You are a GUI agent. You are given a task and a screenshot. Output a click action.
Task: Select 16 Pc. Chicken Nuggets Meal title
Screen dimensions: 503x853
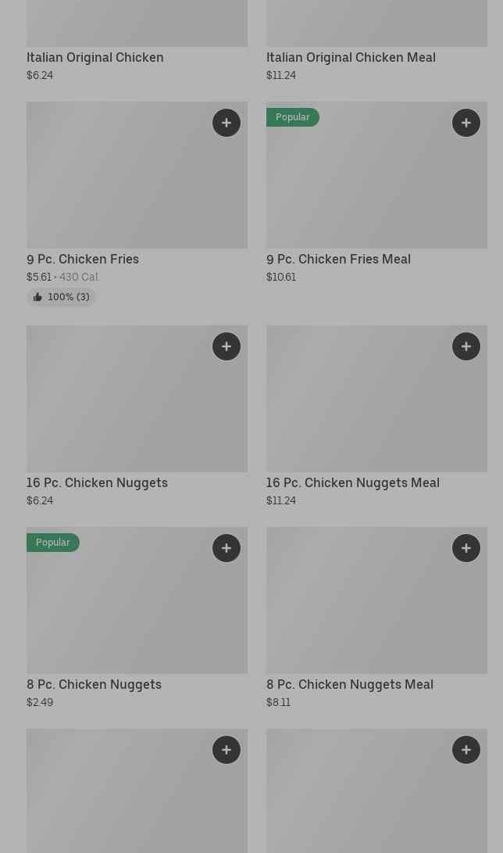tap(353, 482)
